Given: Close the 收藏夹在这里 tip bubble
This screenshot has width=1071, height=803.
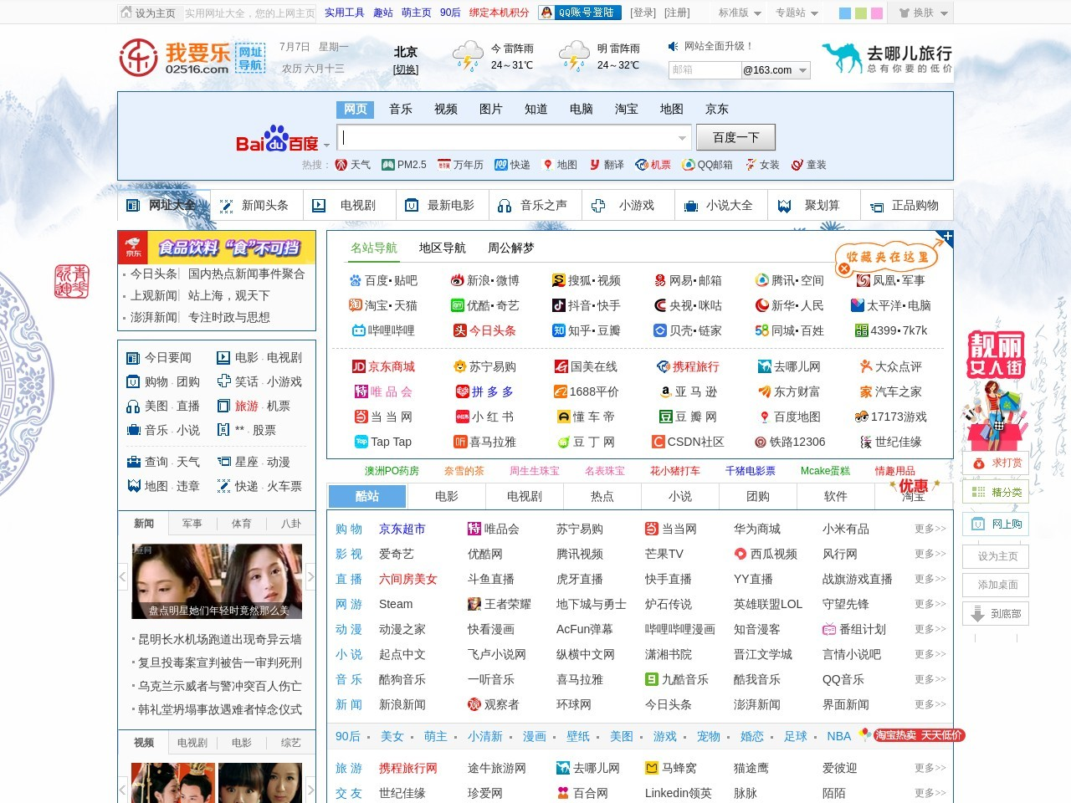Looking at the screenshot, I should click(844, 269).
